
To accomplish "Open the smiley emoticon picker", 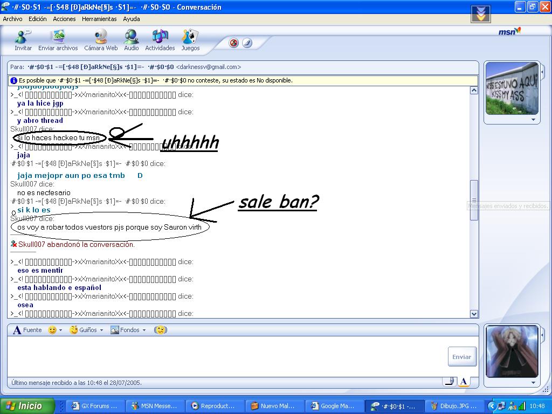I will coord(52,330).
